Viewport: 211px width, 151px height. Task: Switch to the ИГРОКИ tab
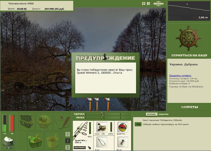(151, 114)
